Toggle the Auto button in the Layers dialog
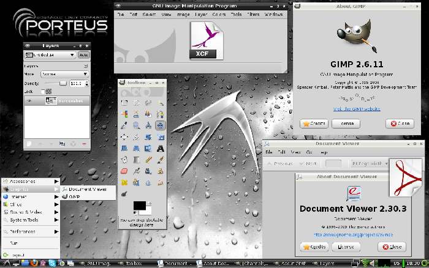The height and width of the screenshot is (268, 429). [83, 54]
